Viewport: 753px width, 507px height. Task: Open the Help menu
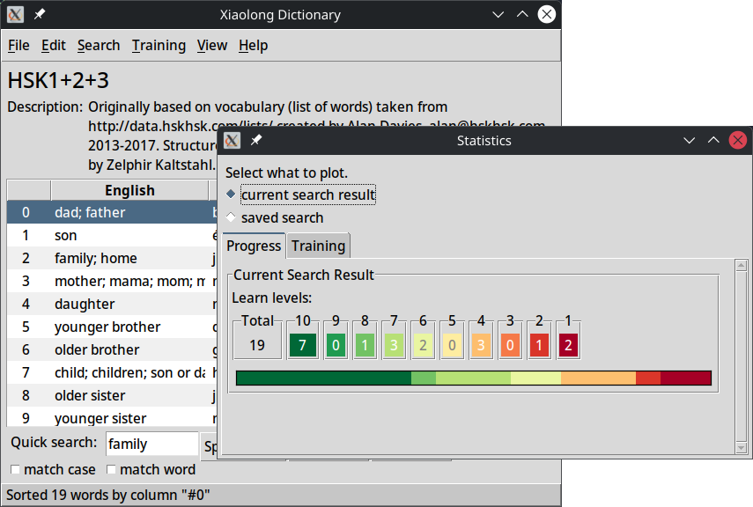click(x=253, y=46)
